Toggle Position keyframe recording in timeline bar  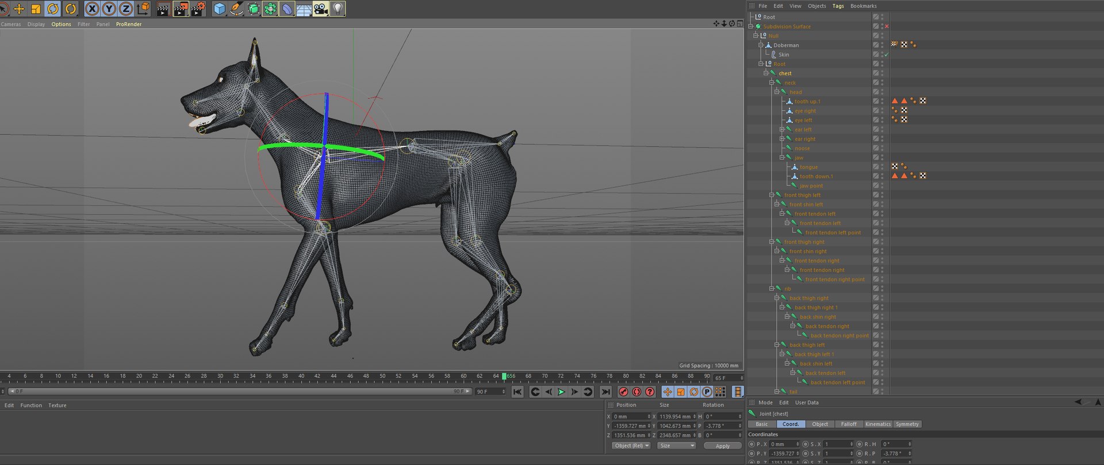(668, 392)
